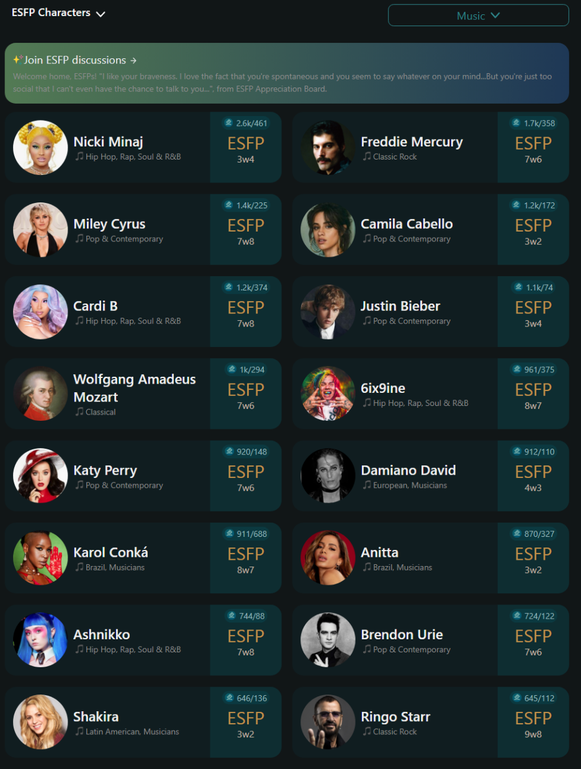The height and width of the screenshot is (769, 581).
Task: Open the Karol Conká profile name
Action: pos(110,552)
